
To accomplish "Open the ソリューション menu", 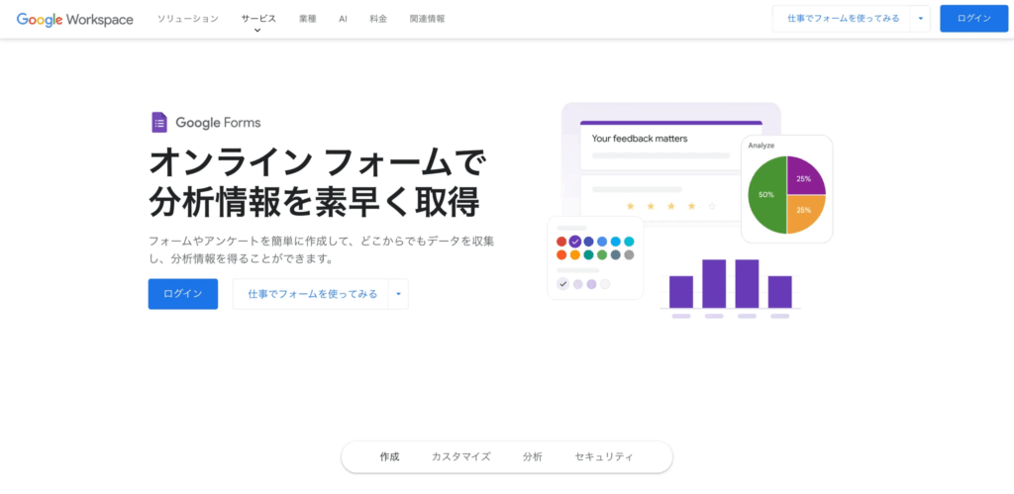I will click(188, 19).
